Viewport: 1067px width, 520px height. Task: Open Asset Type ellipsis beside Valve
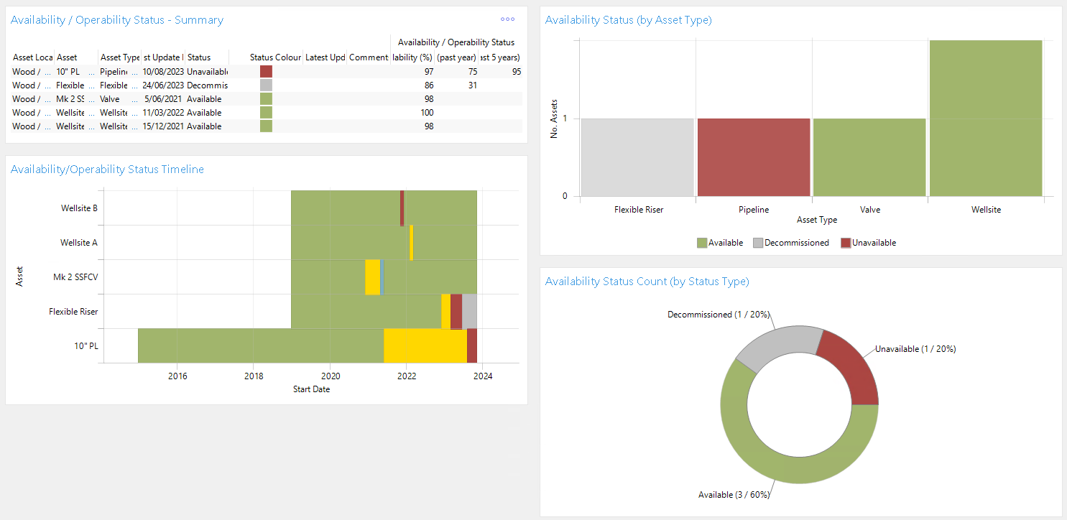point(134,99)
